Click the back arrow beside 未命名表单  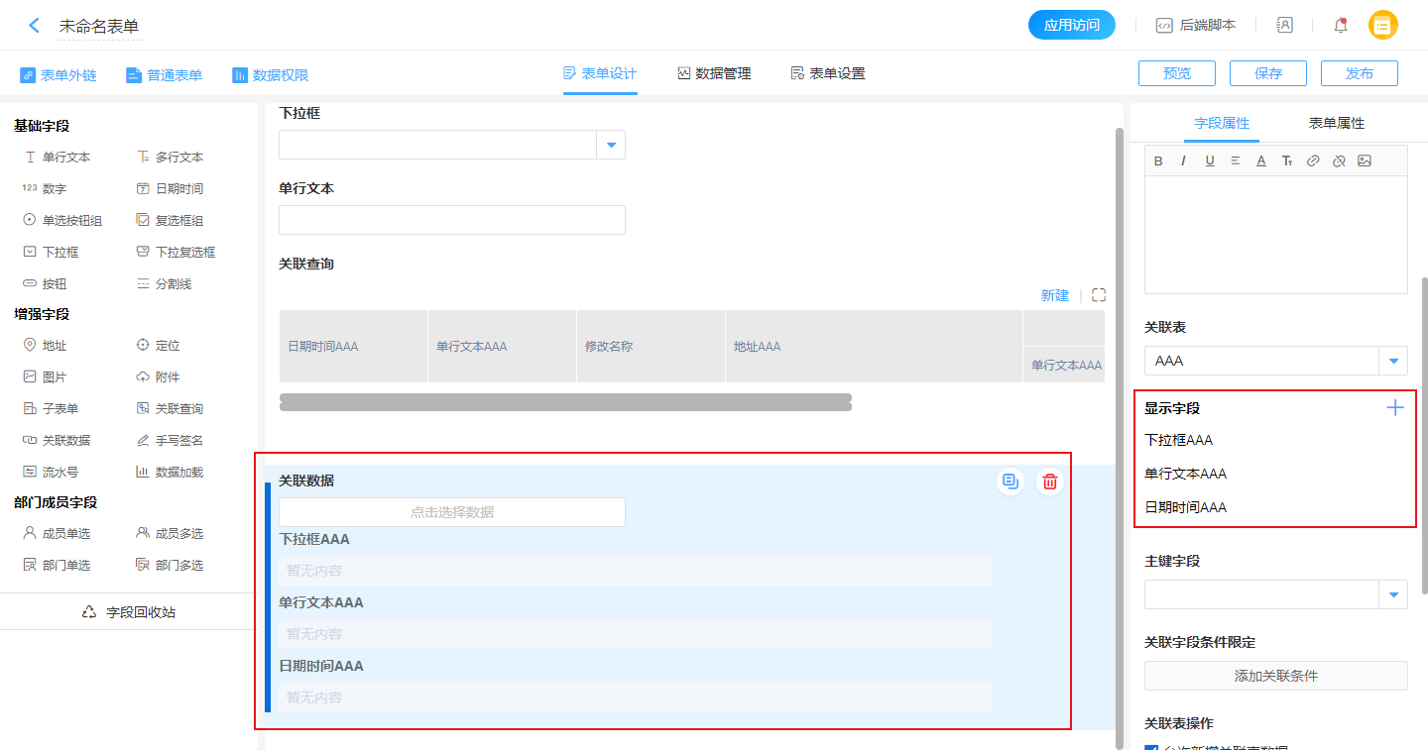[x=35, y=26]
